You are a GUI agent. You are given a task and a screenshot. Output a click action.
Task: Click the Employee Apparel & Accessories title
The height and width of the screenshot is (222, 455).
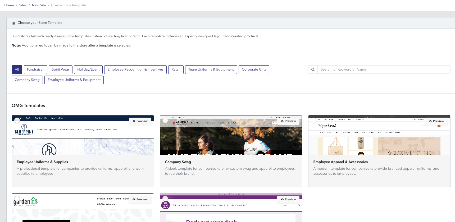(x=340, y=162)
